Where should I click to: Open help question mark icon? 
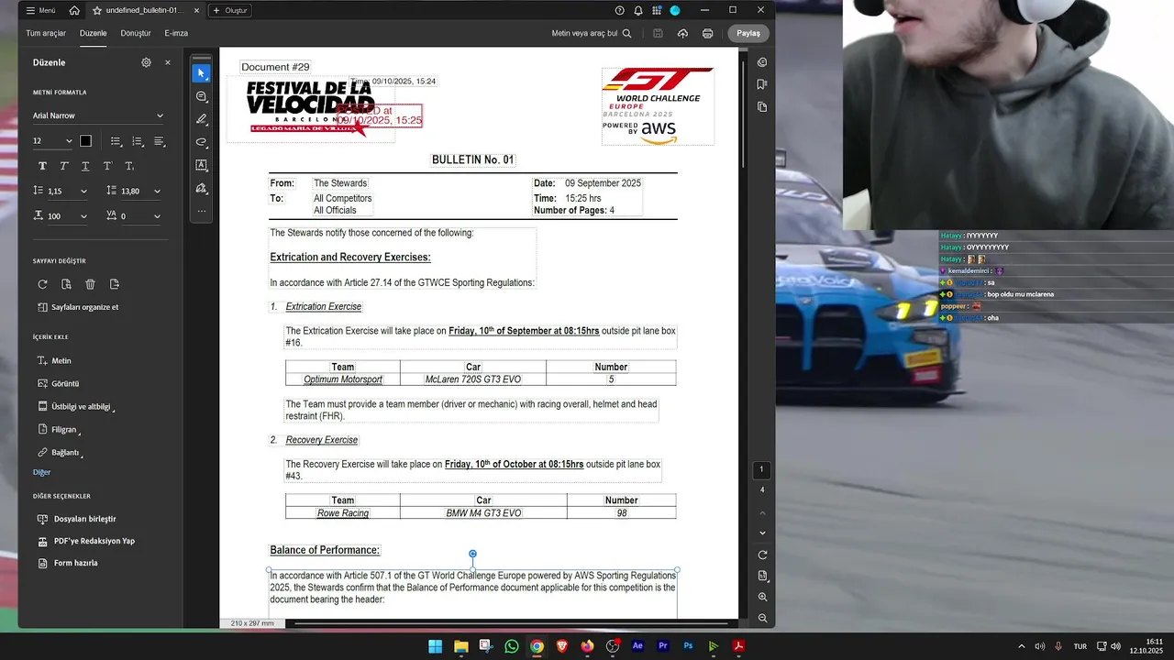click(620, 10)
